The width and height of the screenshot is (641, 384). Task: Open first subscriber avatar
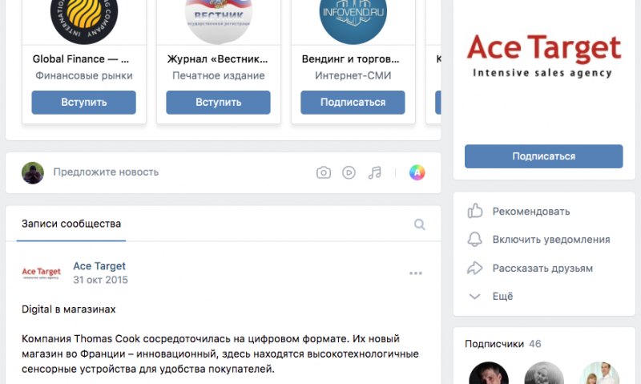point(489,373)
